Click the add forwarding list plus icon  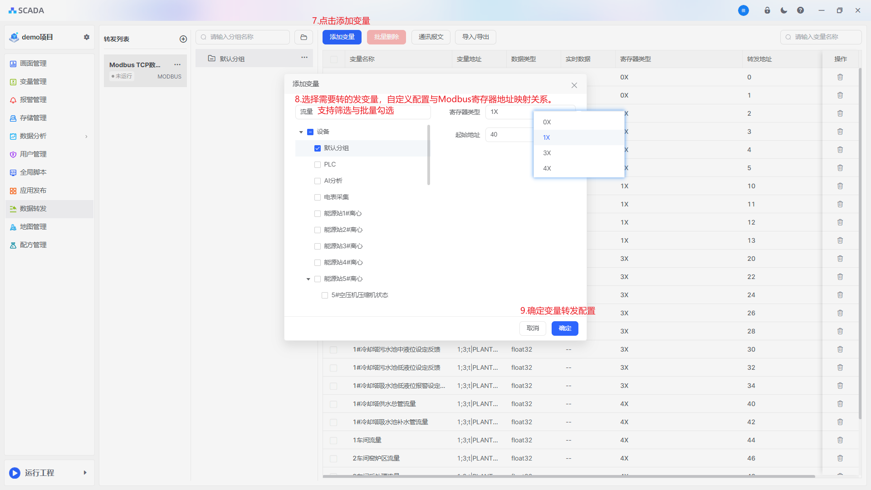pos(183,39)
